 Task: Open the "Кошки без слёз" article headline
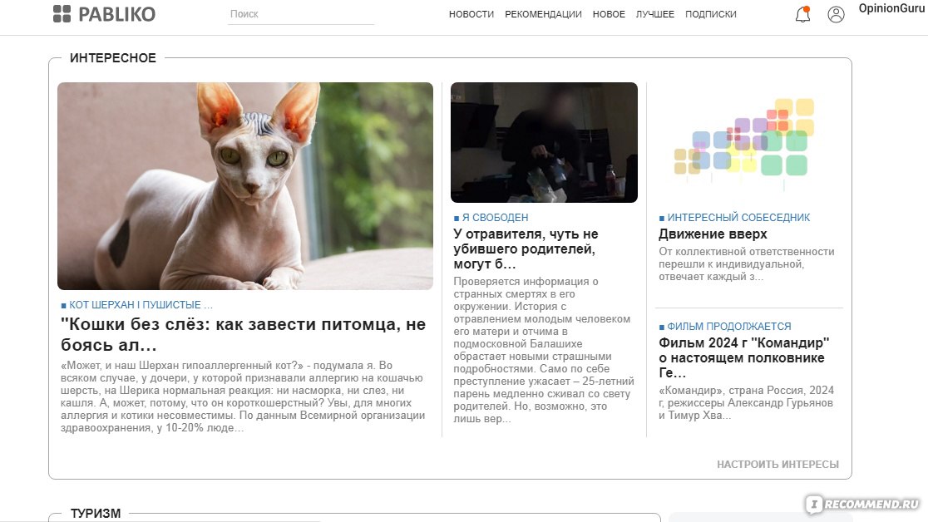244,334
